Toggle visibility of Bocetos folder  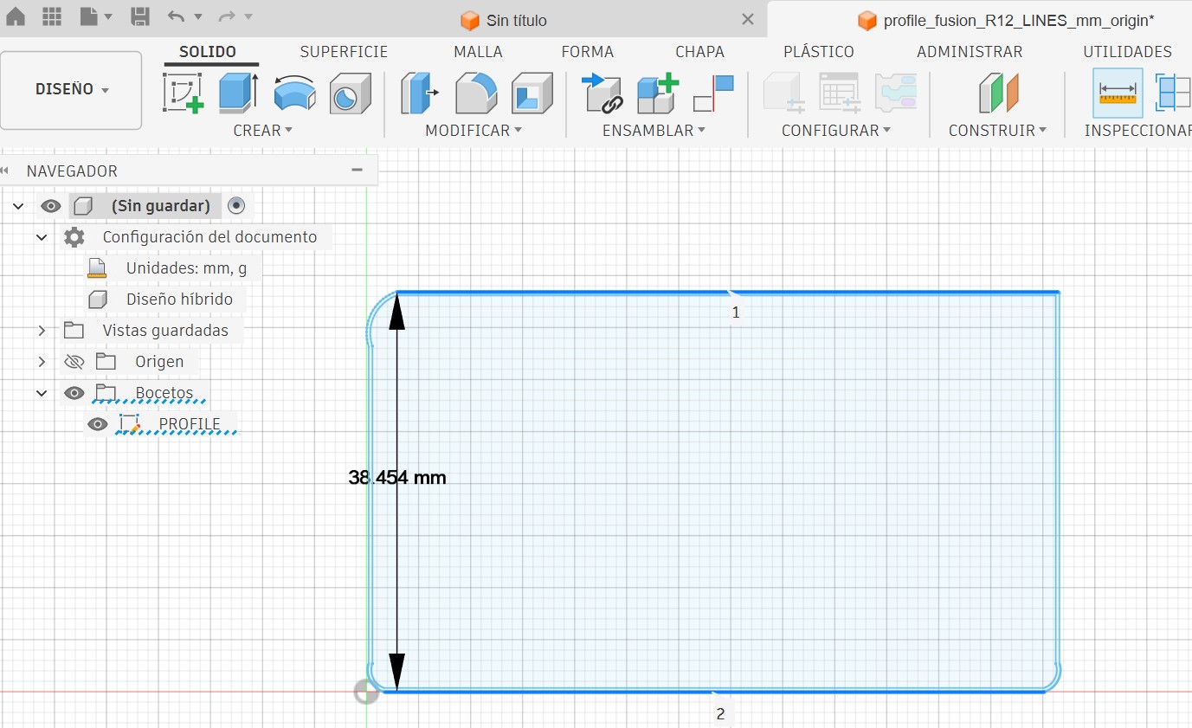point(74,393)
